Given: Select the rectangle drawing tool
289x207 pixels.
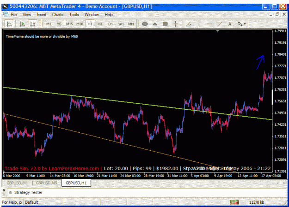Looking at the screenshot, I should pyautogui.click(x=166, y=24).
